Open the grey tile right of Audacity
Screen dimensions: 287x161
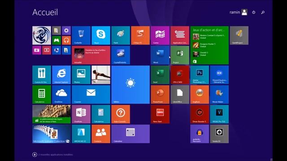pyautogui.click(x=219, y=134)
